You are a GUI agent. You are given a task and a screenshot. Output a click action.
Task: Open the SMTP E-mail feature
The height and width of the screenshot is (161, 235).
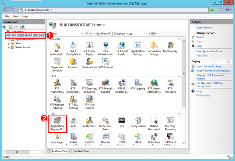(106, 63)
